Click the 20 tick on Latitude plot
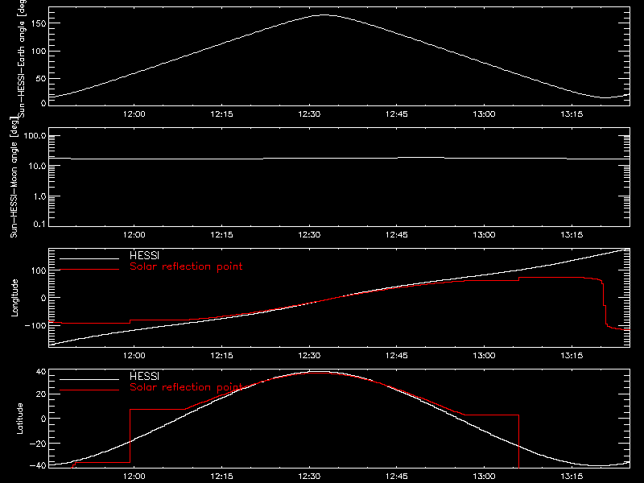 (x=41, y=394)
